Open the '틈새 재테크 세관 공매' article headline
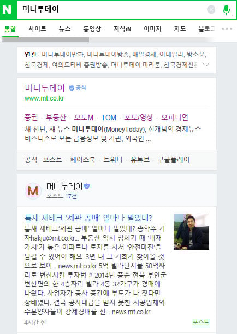The width and height of the screenshot is (237, 334). 88,218
